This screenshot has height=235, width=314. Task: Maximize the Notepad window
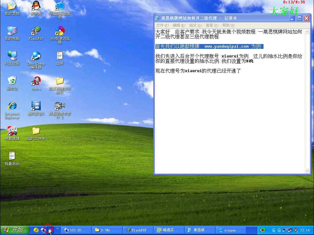tap(299, 18)
